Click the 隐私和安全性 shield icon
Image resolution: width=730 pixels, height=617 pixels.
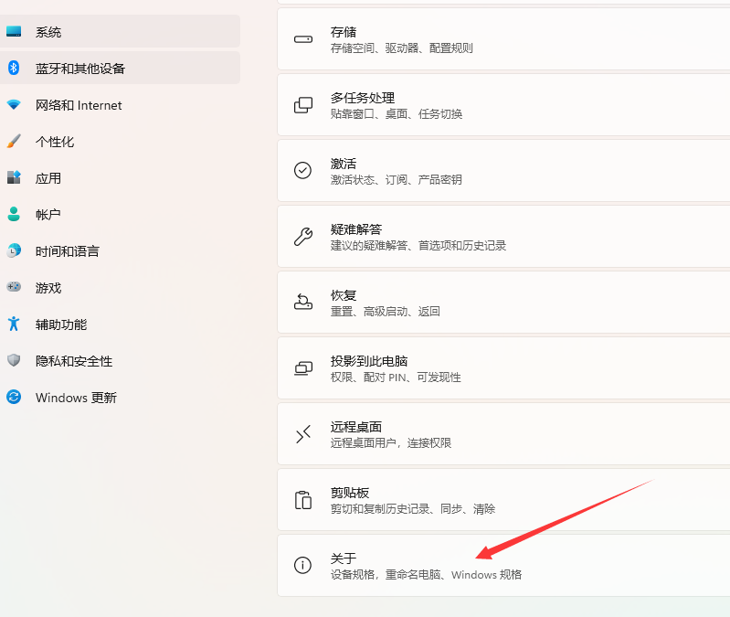pos(14,360)
